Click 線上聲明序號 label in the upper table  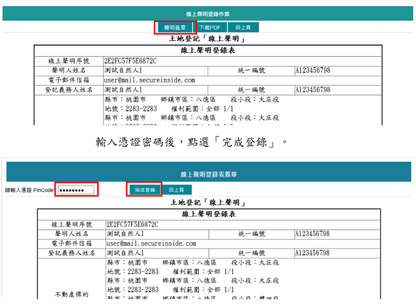[71, 61]
